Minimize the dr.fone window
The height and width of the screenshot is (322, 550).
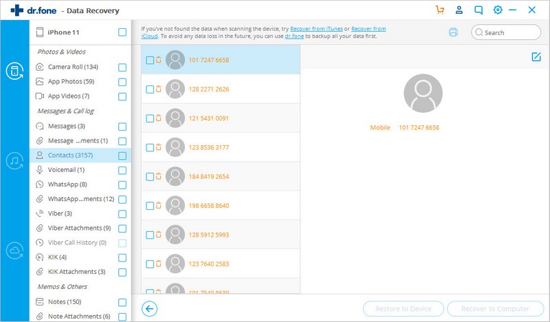tap(512, 10)
